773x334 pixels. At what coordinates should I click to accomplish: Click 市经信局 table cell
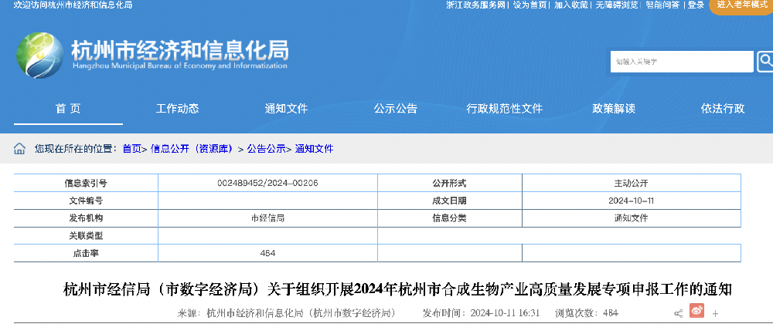click(x=267, y=218)
